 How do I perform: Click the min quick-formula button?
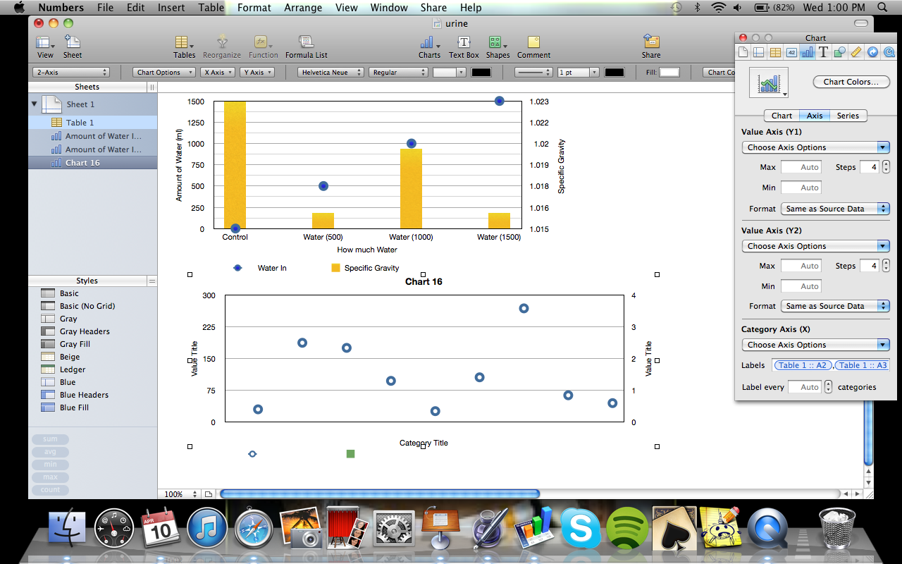pyautogui.click(x=50, y=465)
